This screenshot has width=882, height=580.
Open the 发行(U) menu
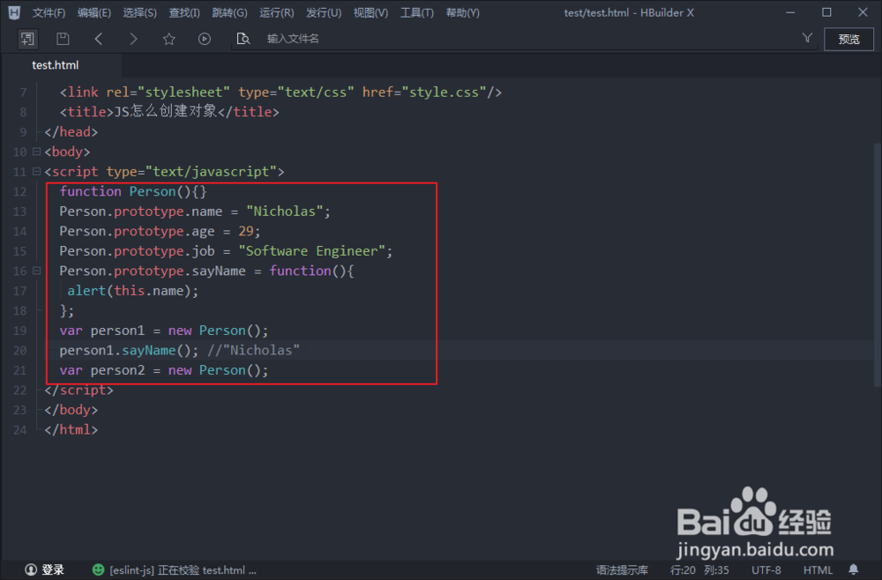[x=324, y=12]
